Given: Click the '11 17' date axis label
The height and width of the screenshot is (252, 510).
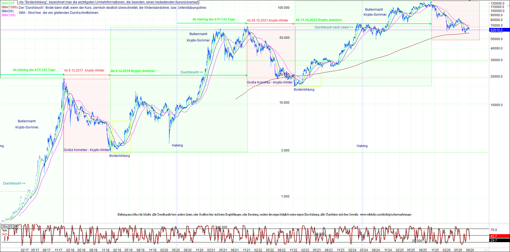Looking at the screenshot, I should 59,250.
